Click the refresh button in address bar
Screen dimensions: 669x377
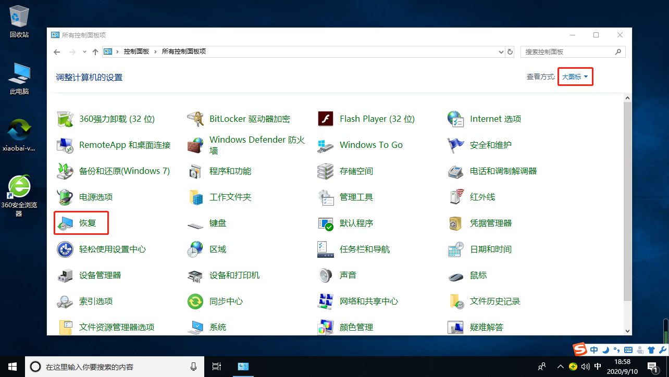click(x=510, y=52)
